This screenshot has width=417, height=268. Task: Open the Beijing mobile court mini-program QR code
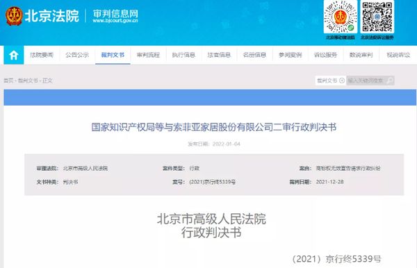coord(341,17)
